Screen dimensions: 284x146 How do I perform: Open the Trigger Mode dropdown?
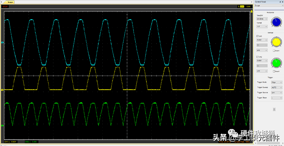click(276, 82)
